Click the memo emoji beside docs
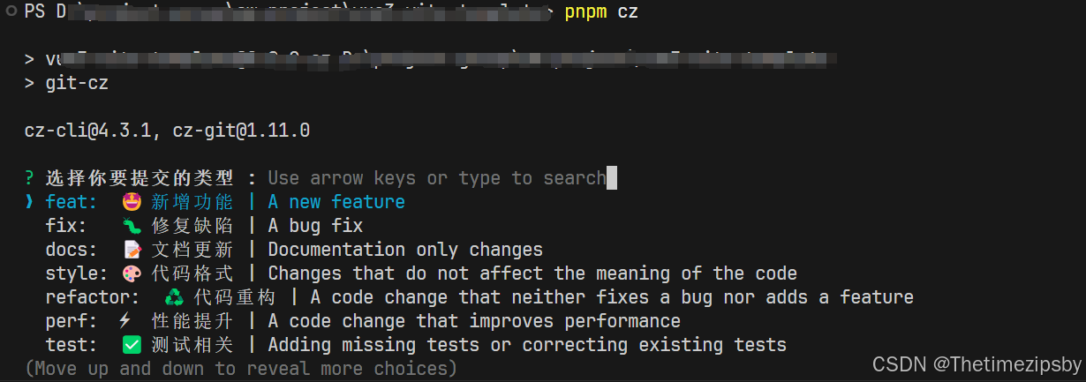The width and height of the screenshot is (1086, 382). pos(132,250)
